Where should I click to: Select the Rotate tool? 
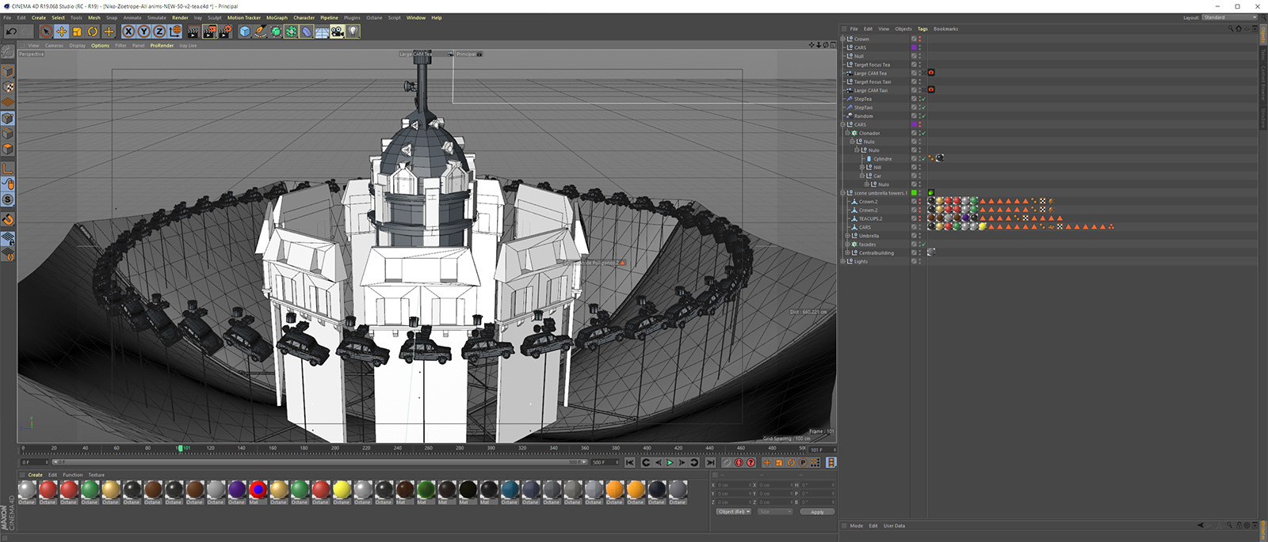click(x=93, y=32)
